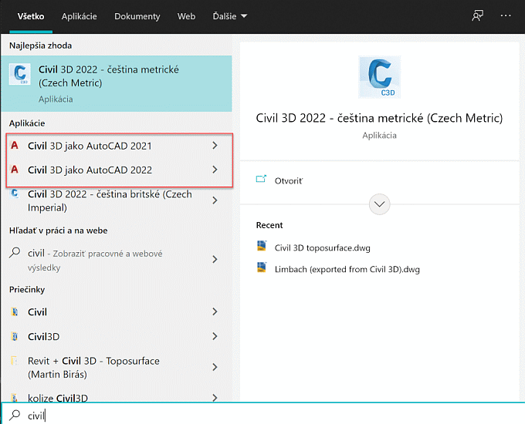Open the three-dots more options menu
The width and height of the screenshot is (525, 424).
pyautogui.click(x=506, y=15)
